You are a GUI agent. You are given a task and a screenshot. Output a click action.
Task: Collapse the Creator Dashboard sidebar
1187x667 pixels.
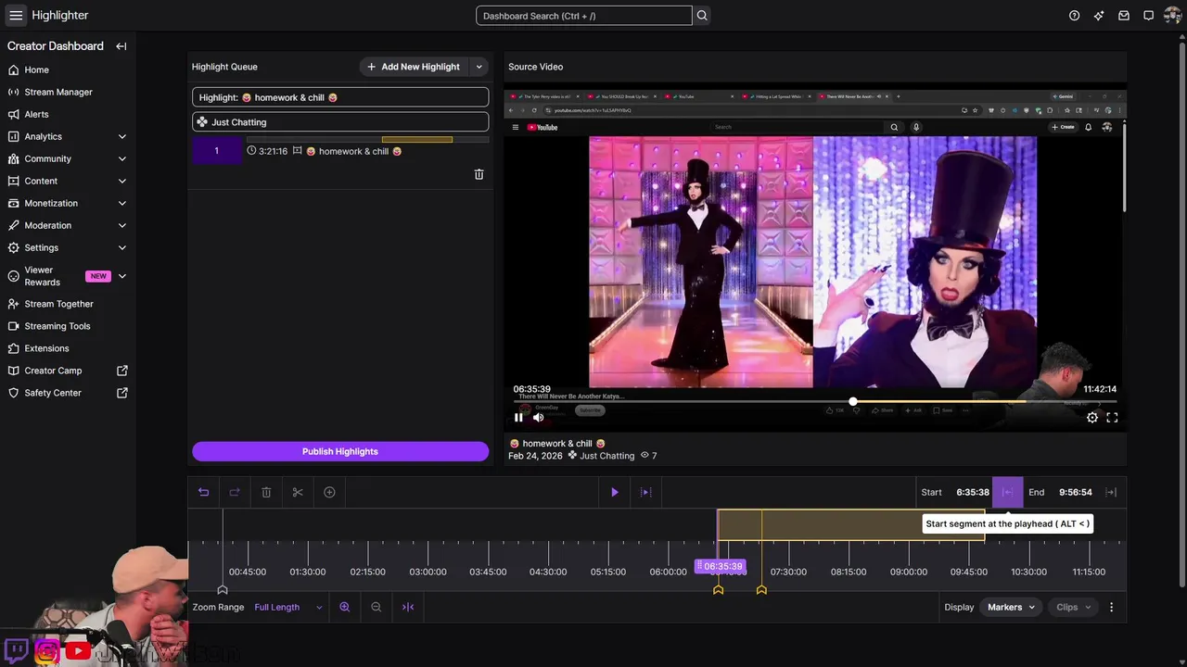pos(121,46)
